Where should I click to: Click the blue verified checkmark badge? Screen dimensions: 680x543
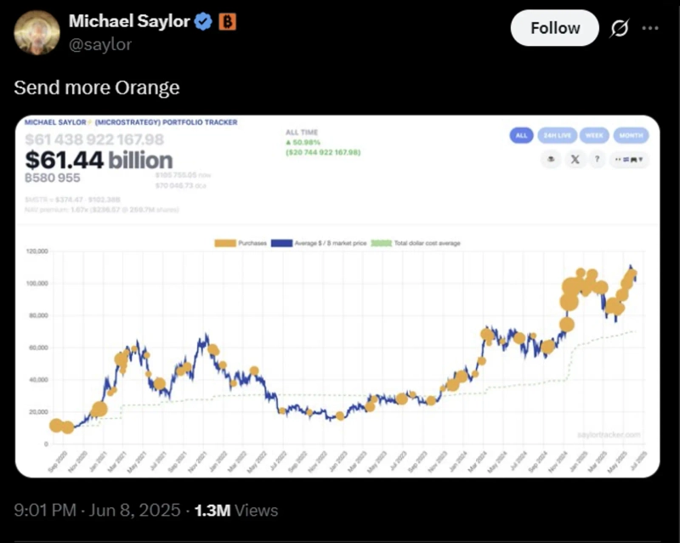click(x=203, y=21)
